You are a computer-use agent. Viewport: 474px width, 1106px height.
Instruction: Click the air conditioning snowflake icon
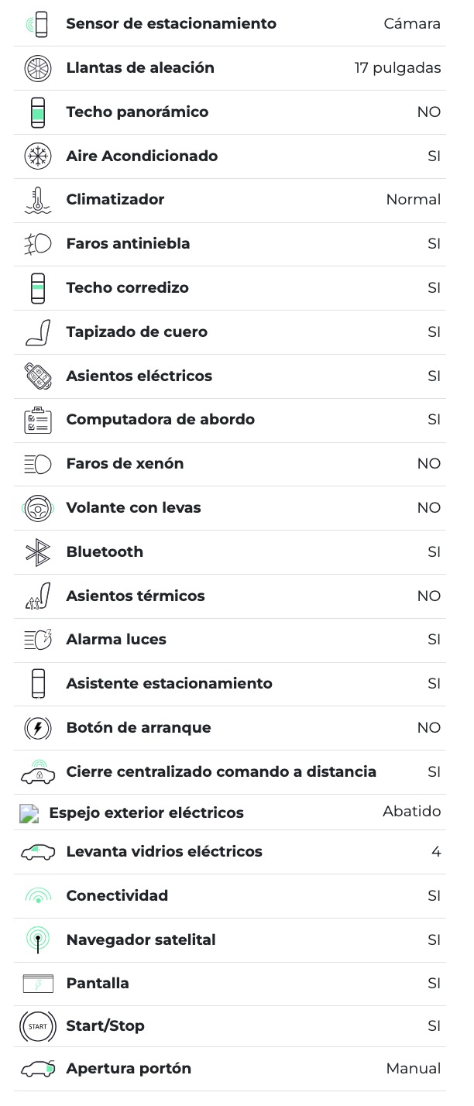(37, 156)
